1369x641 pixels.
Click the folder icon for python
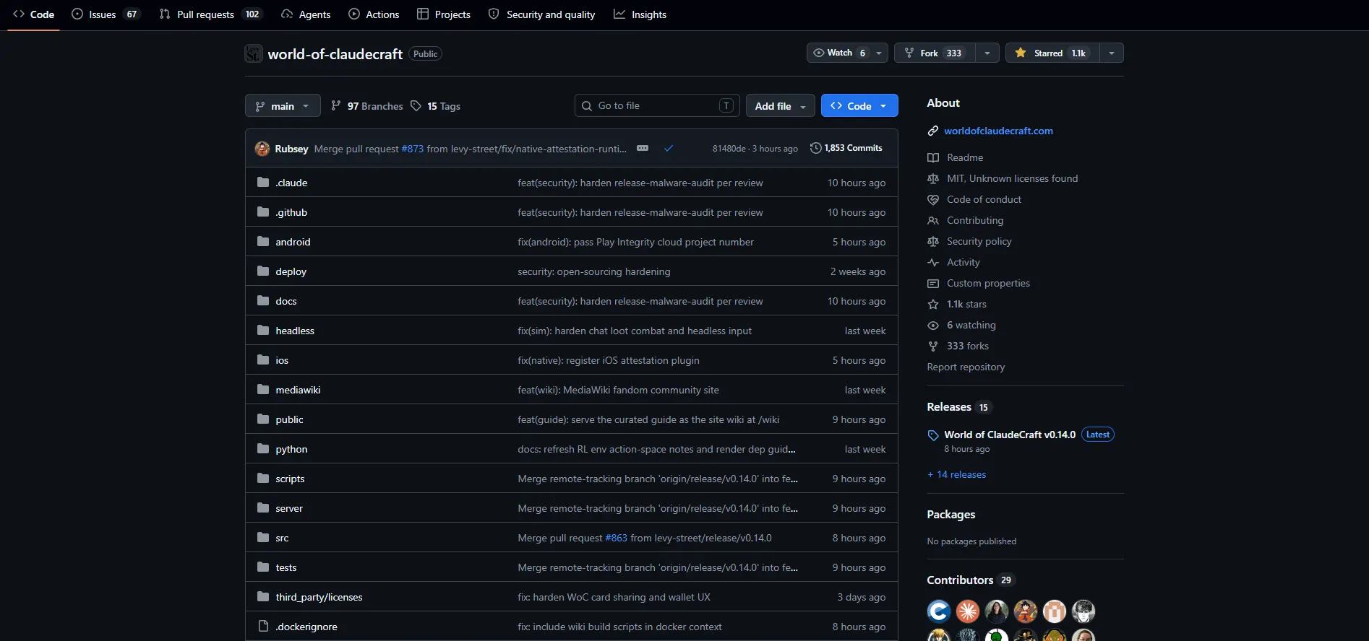(263, 449)
